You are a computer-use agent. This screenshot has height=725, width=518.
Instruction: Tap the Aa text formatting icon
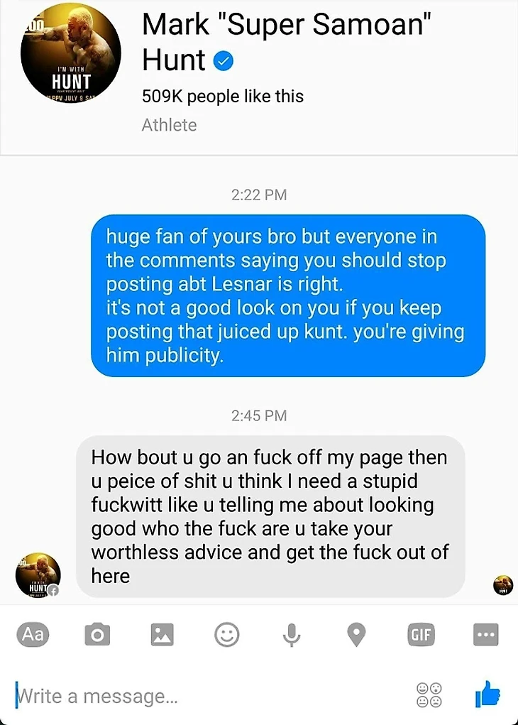tap(33, 634)
